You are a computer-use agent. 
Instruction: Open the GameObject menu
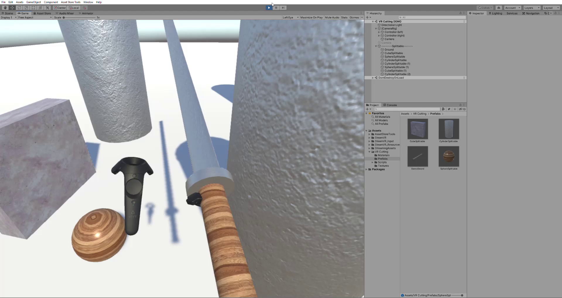click(34, 2)
